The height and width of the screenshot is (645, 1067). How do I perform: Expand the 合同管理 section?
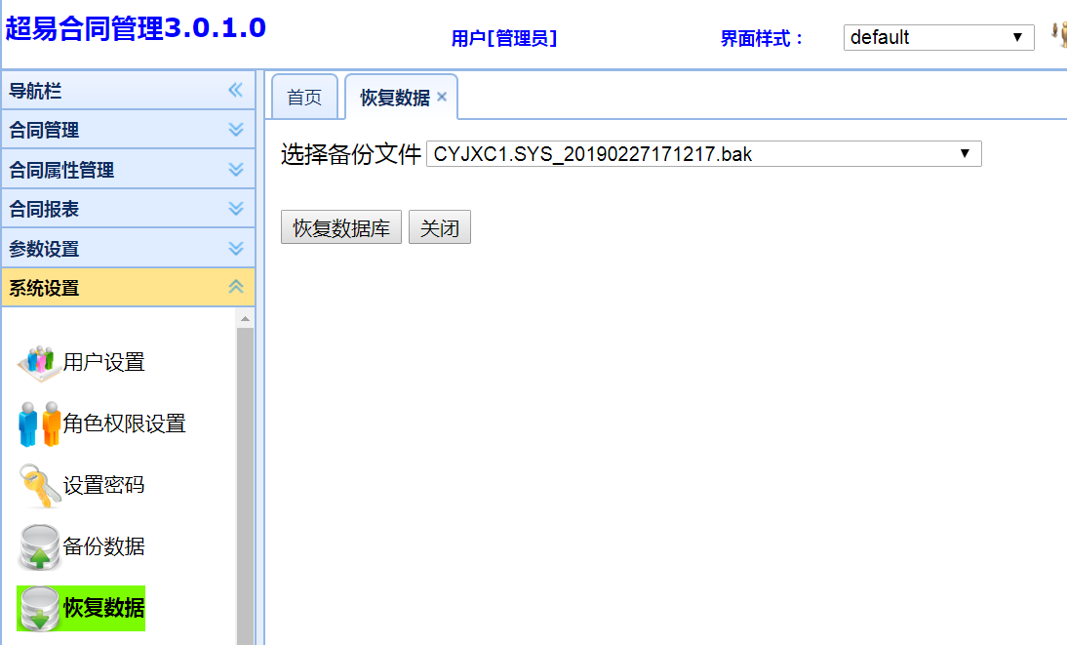235,130
